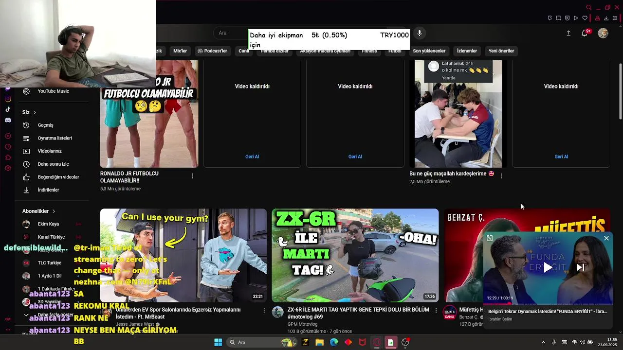Open Beğendiğim videolar liked videos
The width and height of the screenshot is (623, 350).
(53, 177)
